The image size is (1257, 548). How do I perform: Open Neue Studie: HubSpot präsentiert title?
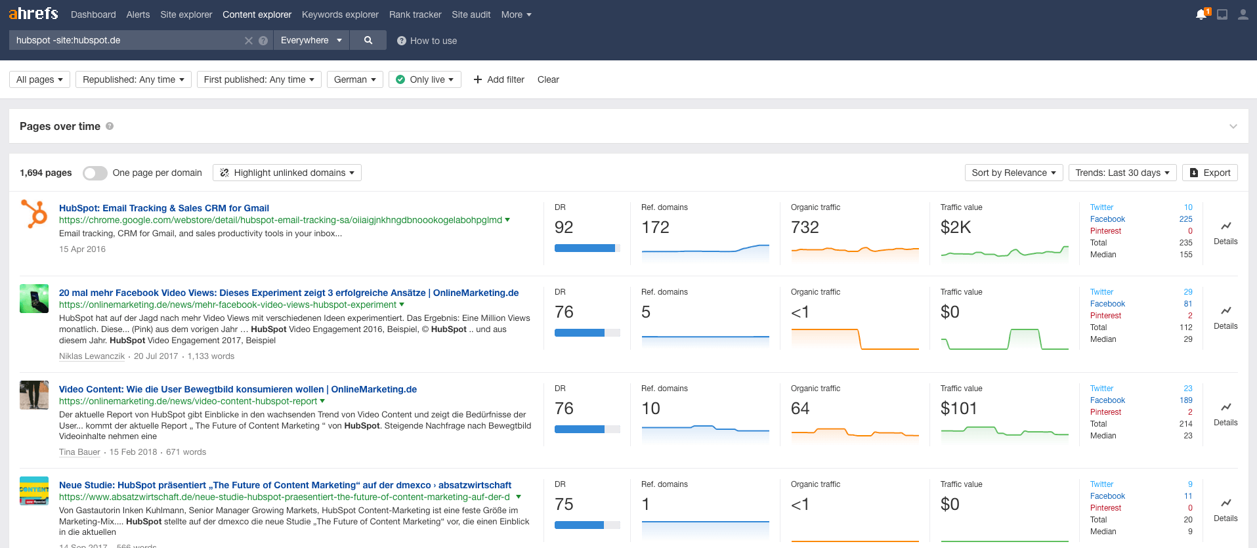click(285, 485)
